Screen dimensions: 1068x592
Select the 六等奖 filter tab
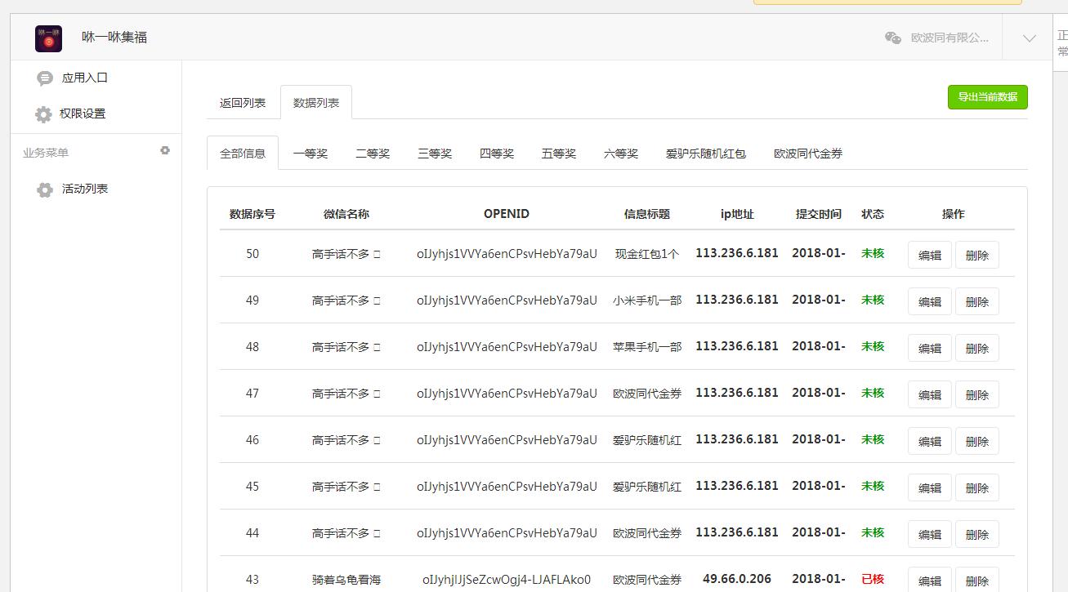621,154
